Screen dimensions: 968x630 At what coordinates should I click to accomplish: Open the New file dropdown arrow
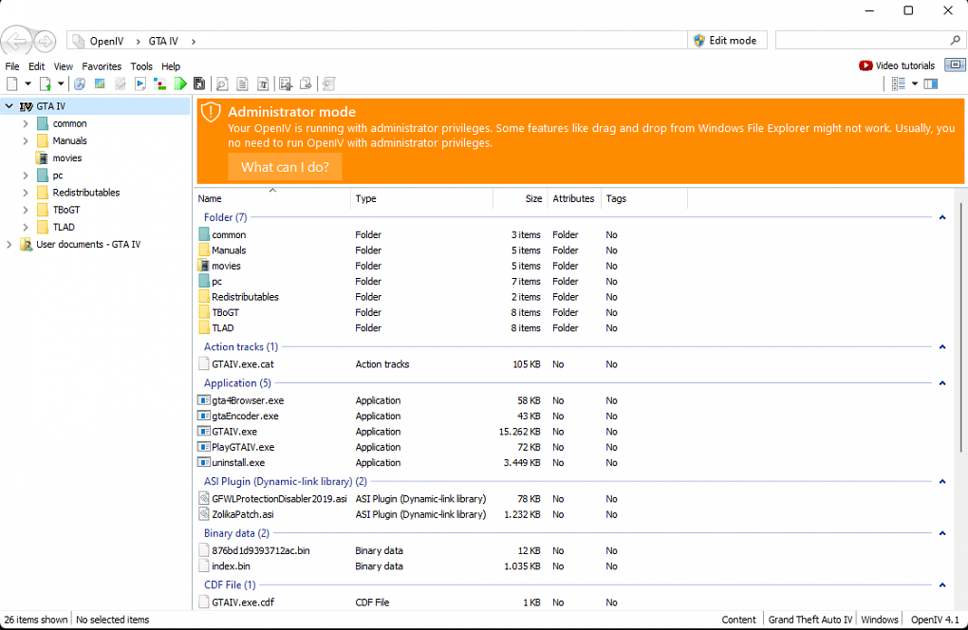click(28, 83)
